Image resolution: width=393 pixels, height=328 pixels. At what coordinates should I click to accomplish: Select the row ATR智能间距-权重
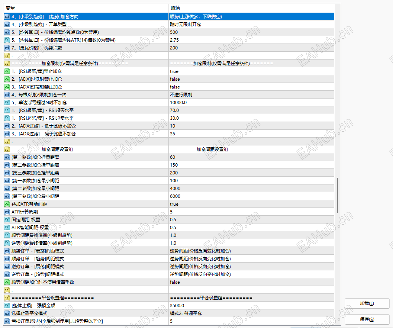coord(169,228)
